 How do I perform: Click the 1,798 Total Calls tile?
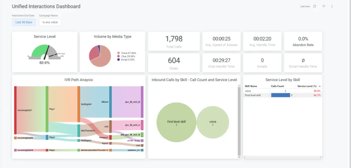[174, 41]
